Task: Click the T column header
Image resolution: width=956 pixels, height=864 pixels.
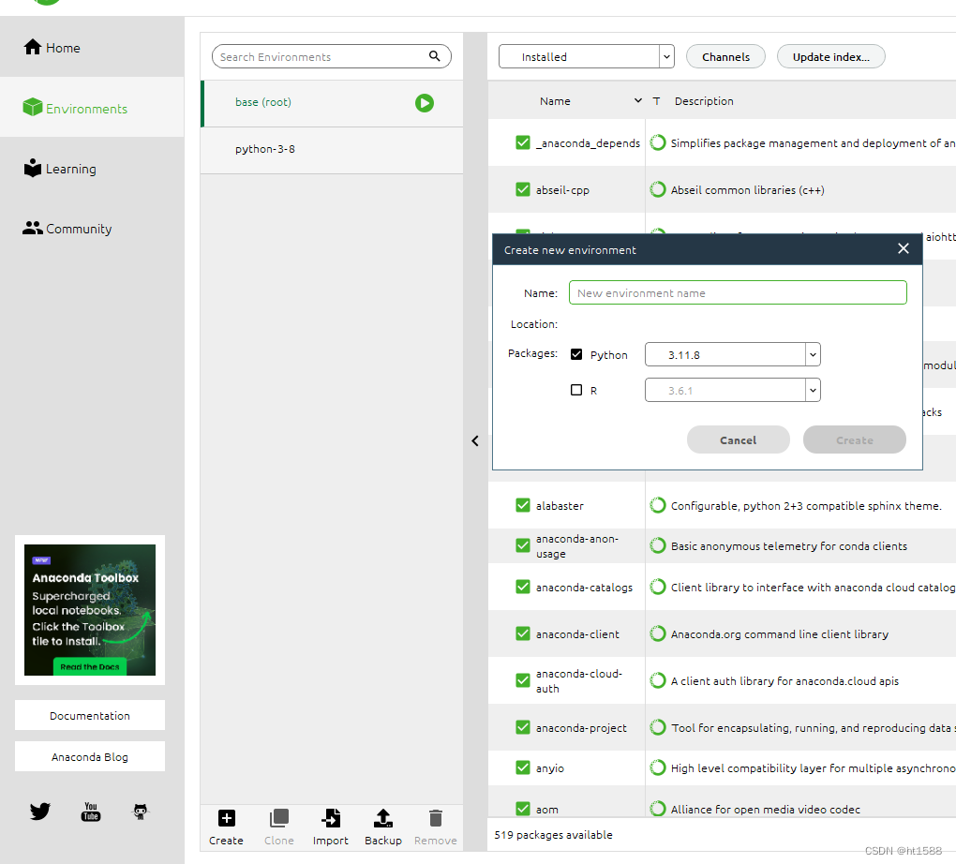Action: coord(656,101)
